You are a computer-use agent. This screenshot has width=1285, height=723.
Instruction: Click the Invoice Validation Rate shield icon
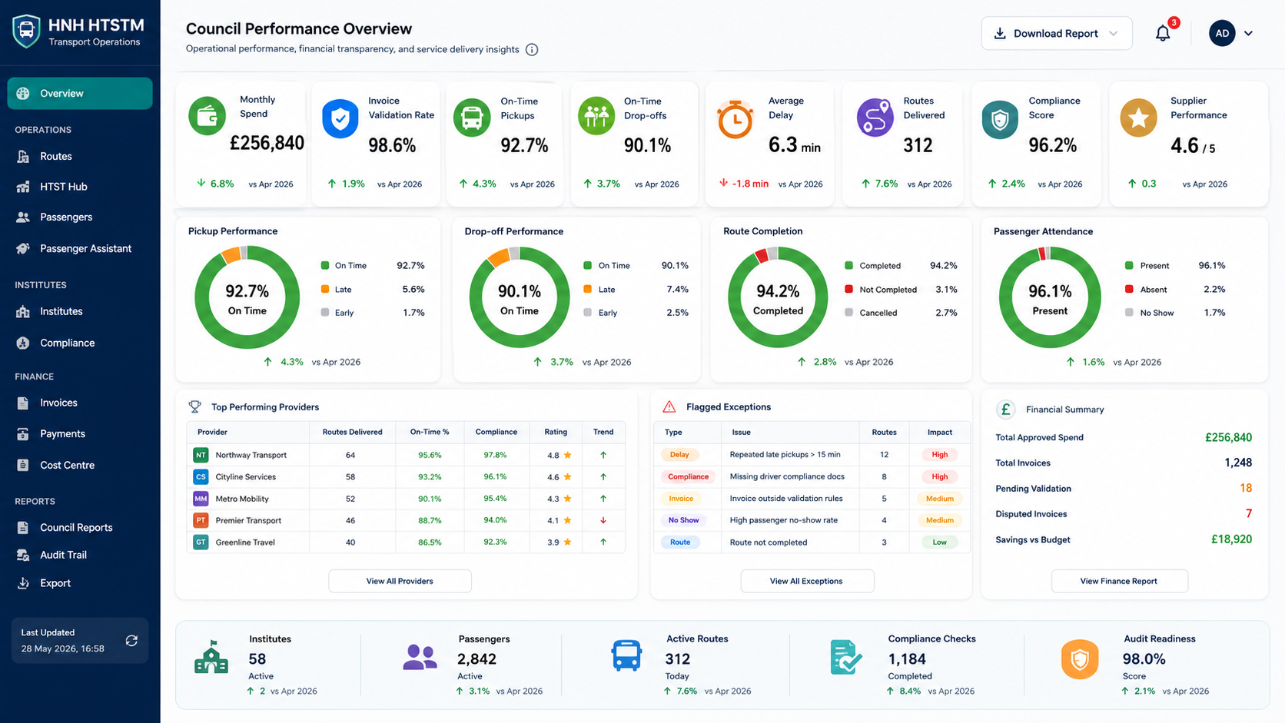click(340, 119)
